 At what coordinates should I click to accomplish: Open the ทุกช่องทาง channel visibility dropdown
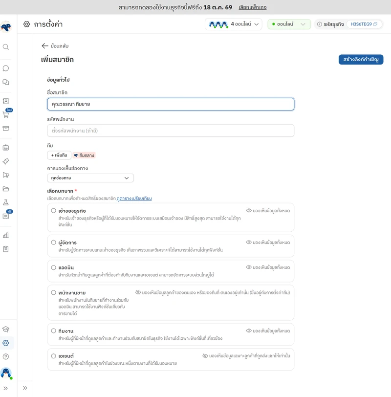(x=90, y=178)
